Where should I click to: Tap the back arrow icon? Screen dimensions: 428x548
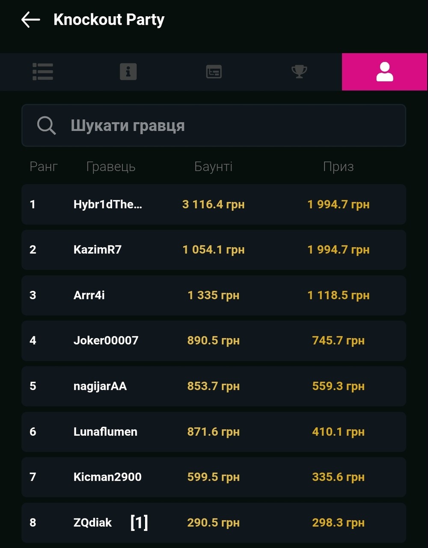point(30,20)
